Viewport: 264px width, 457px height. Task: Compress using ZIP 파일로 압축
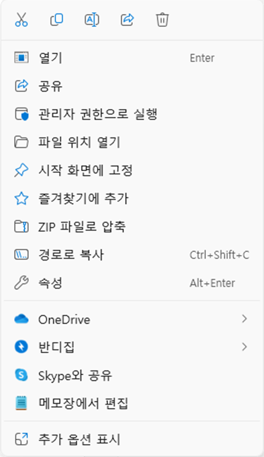[132, 226]
